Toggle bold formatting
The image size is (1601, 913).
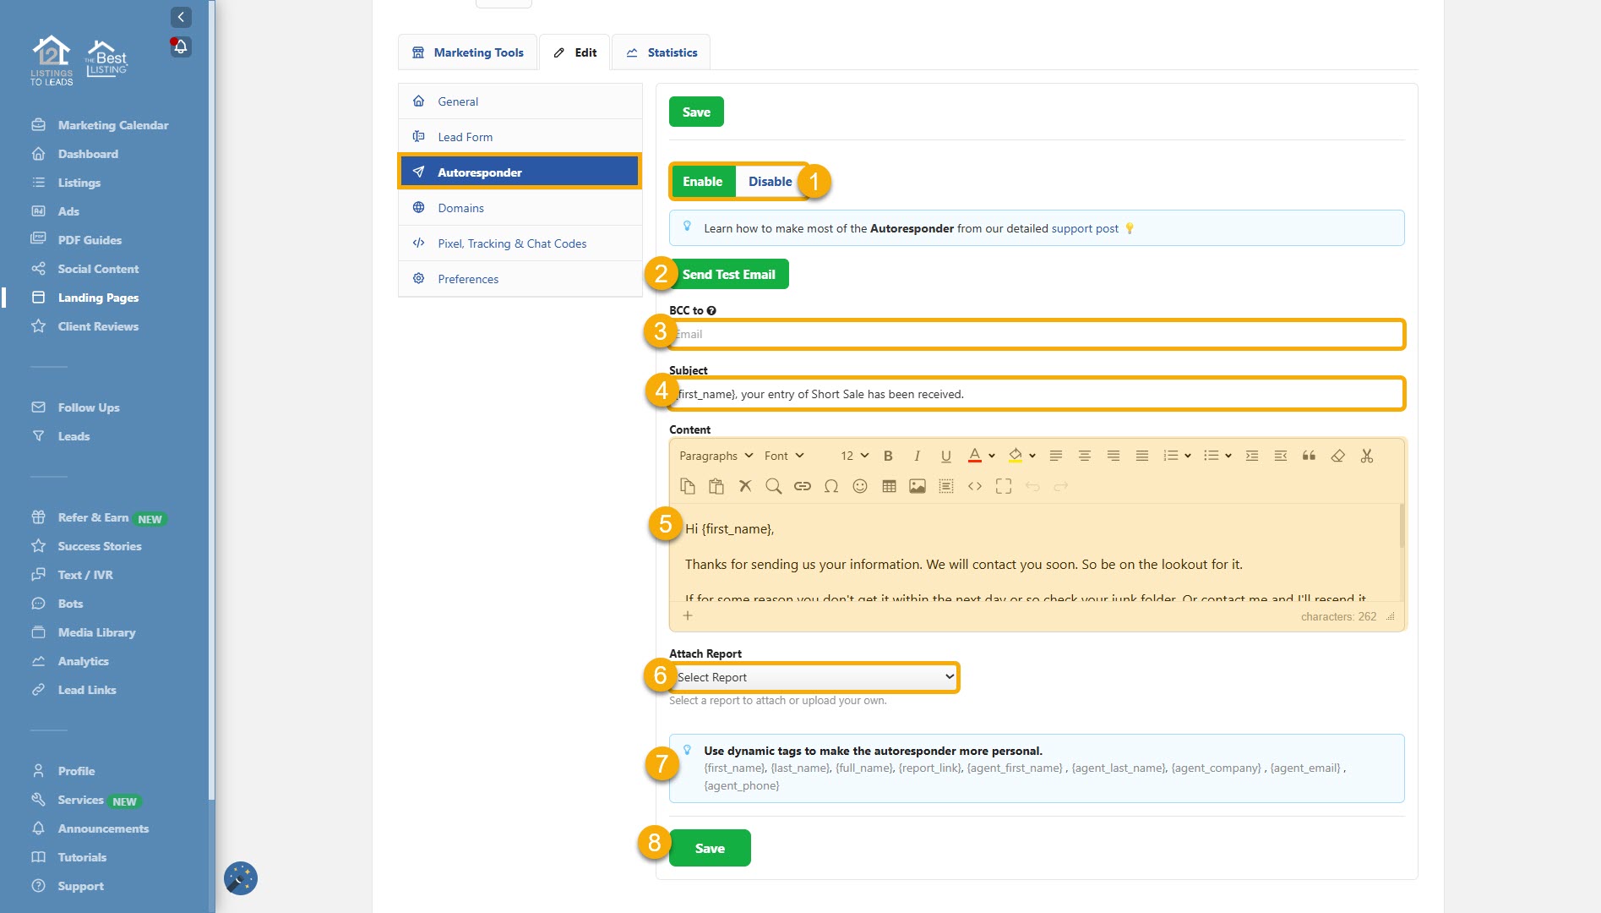(888, 456)
